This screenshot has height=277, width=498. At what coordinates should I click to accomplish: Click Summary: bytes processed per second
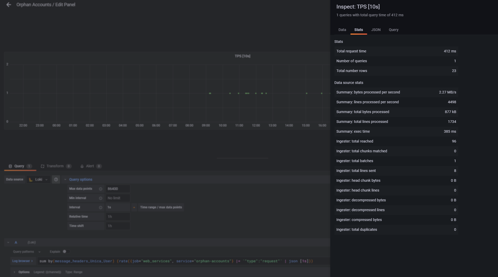tap(396, 92)
